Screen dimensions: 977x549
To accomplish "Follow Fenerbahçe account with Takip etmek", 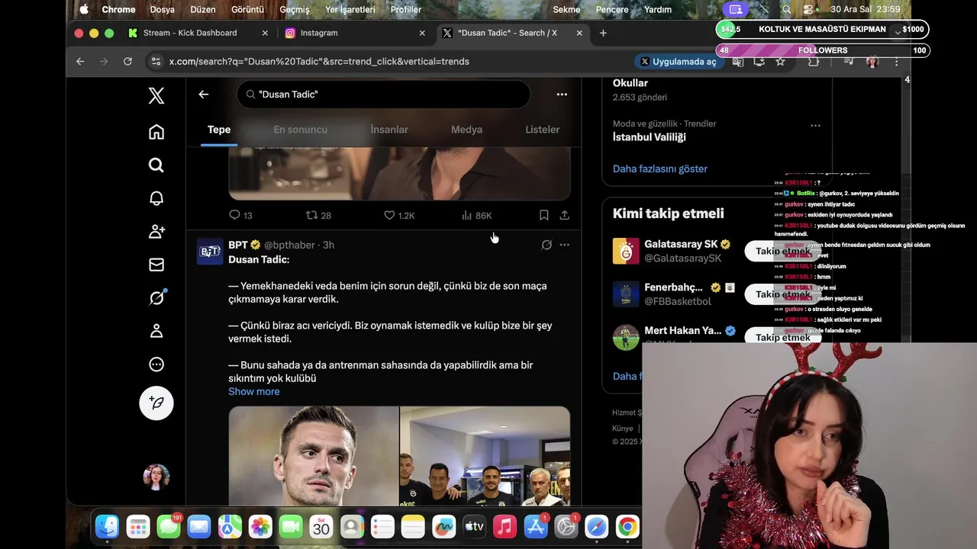I will (783, 294).
